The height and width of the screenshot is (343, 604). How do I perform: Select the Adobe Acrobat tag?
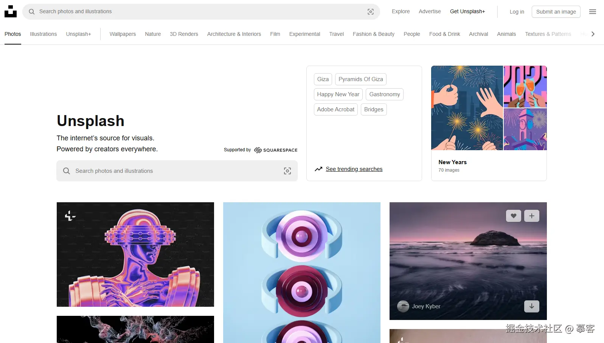click(x=336, y=109)
